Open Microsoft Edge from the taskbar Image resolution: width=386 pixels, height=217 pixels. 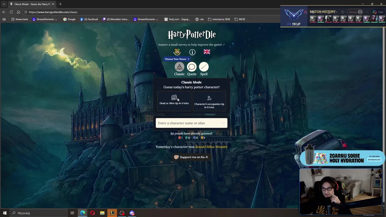tap(82, 213)
